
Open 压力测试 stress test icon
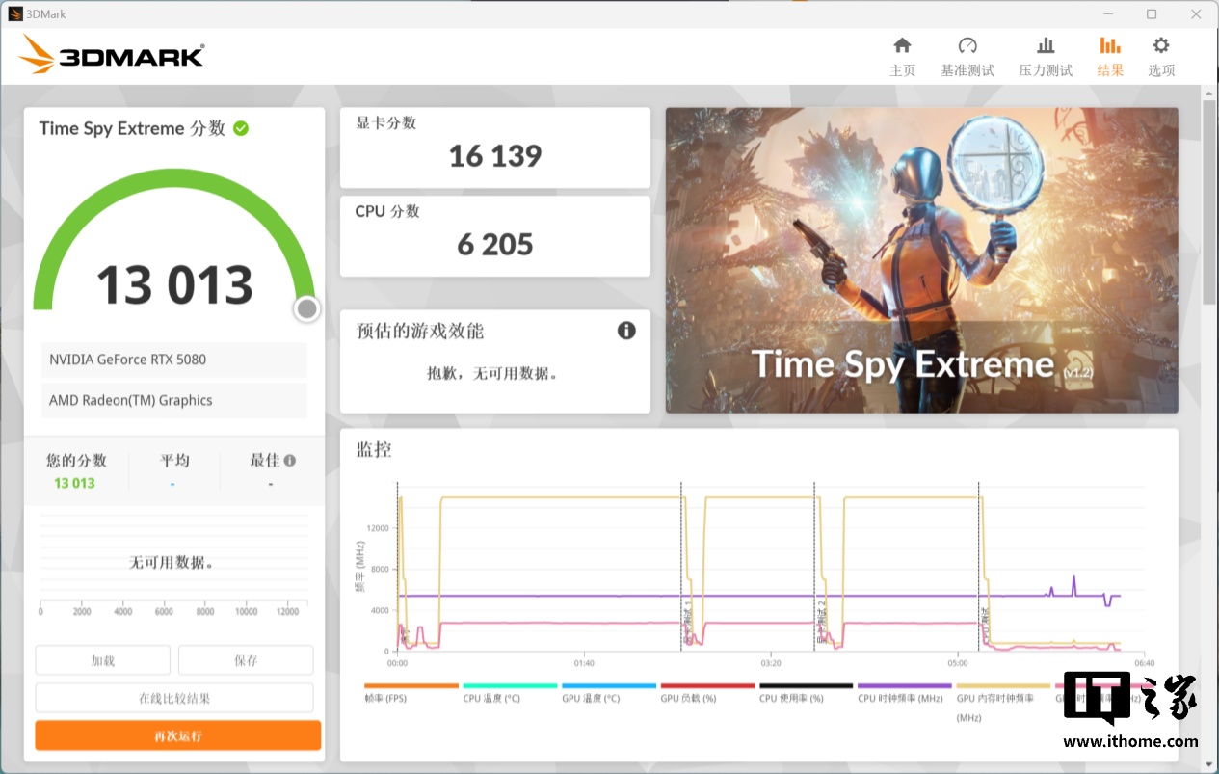point(1046,46)
